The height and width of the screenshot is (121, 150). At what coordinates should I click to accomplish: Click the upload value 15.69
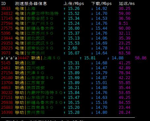pyautogui.click(x=74, y=78)
